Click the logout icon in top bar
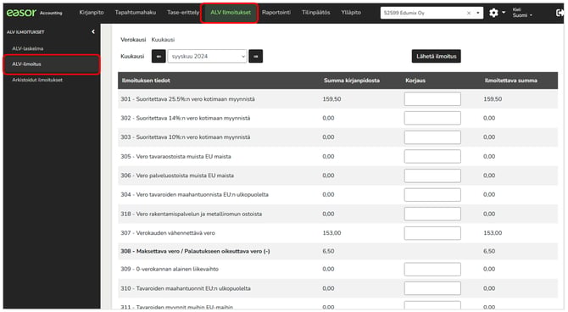This screenshot has width=568, height=312. pos(560,13)
